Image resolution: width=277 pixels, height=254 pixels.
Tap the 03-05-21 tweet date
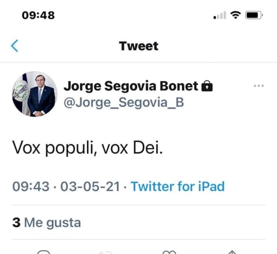[90, 186]
